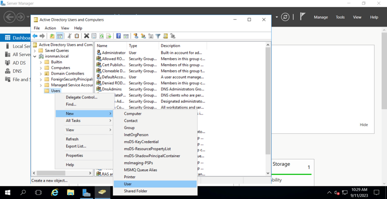Click the Export List toolbar icon
This screenshot has width=387, height=199.
pyautogui.click(x=109, y=36)
